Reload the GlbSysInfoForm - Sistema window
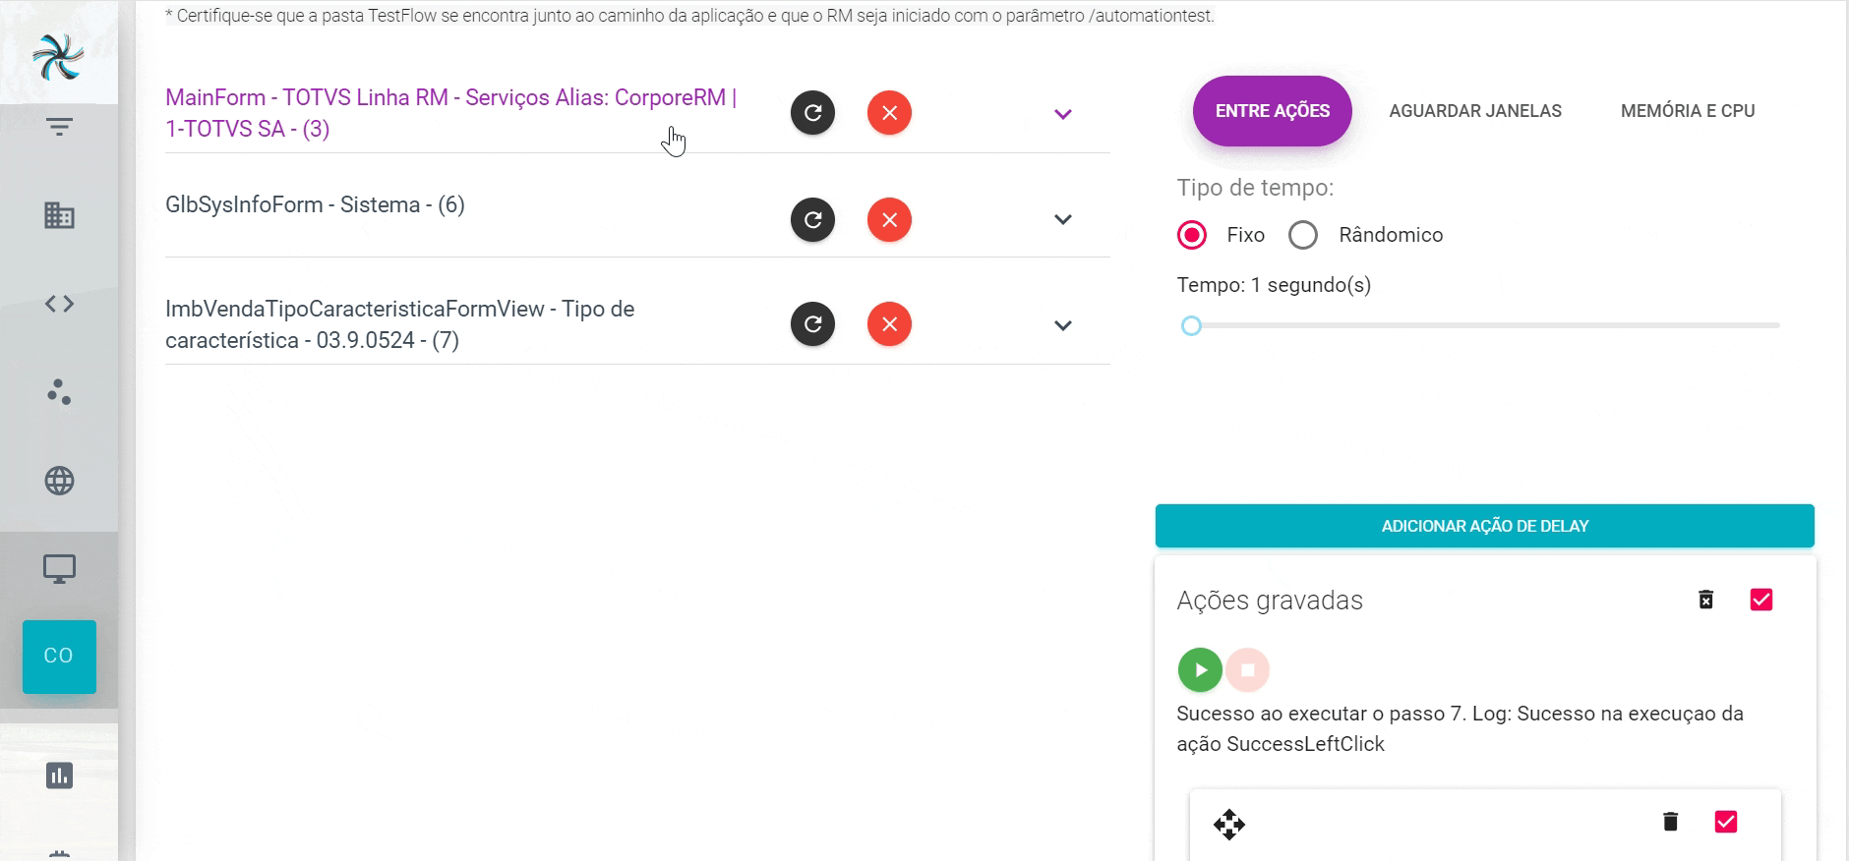The image size is (1849, 861). [x=812, y=219]
